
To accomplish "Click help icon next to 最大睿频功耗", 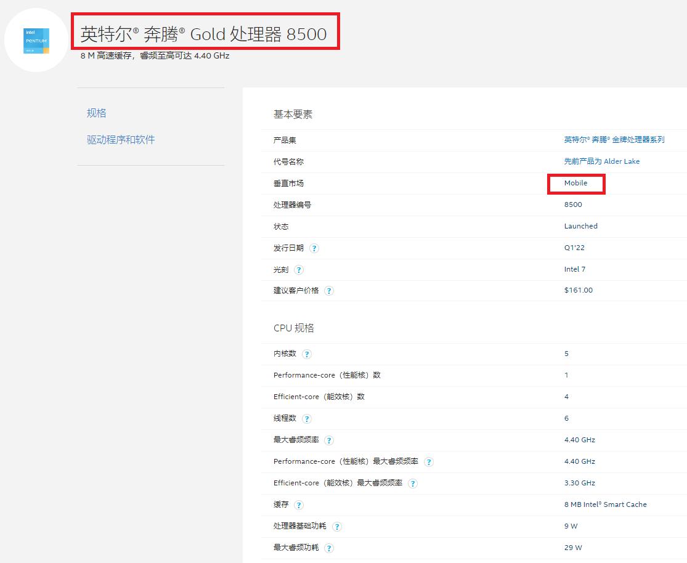I will pyautogui.click(x=329, y=548).
